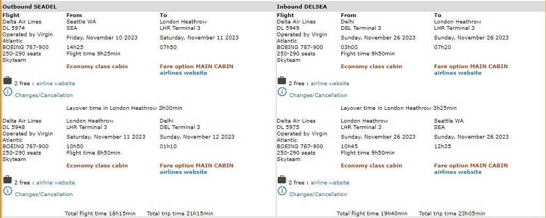Click the baggage icon for flight DL 5948
The image size is (546, 218).
[7, 180]
